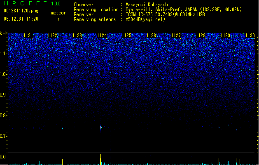Click the 1121 time marker
The height and width of the screenshot is (165, 259).
click(x=28, y=35)
